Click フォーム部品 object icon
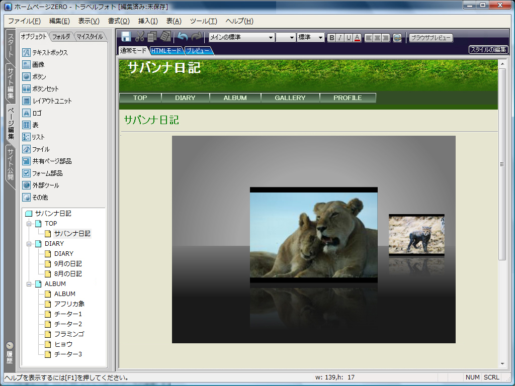Image resolution: width=515 pixels, height=386 pixels. click(x=26, y=173)
